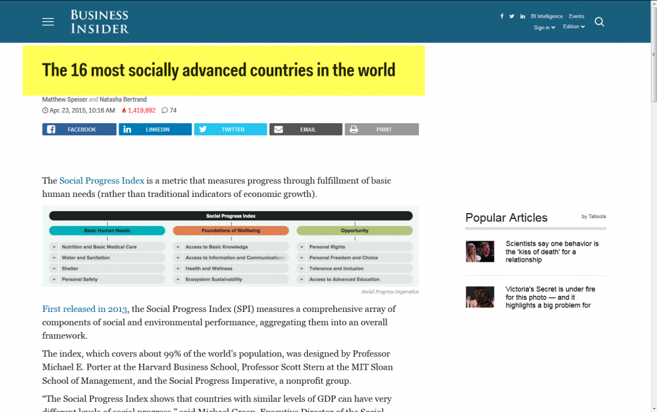Click the search magnifier icon

click(599, 22)
